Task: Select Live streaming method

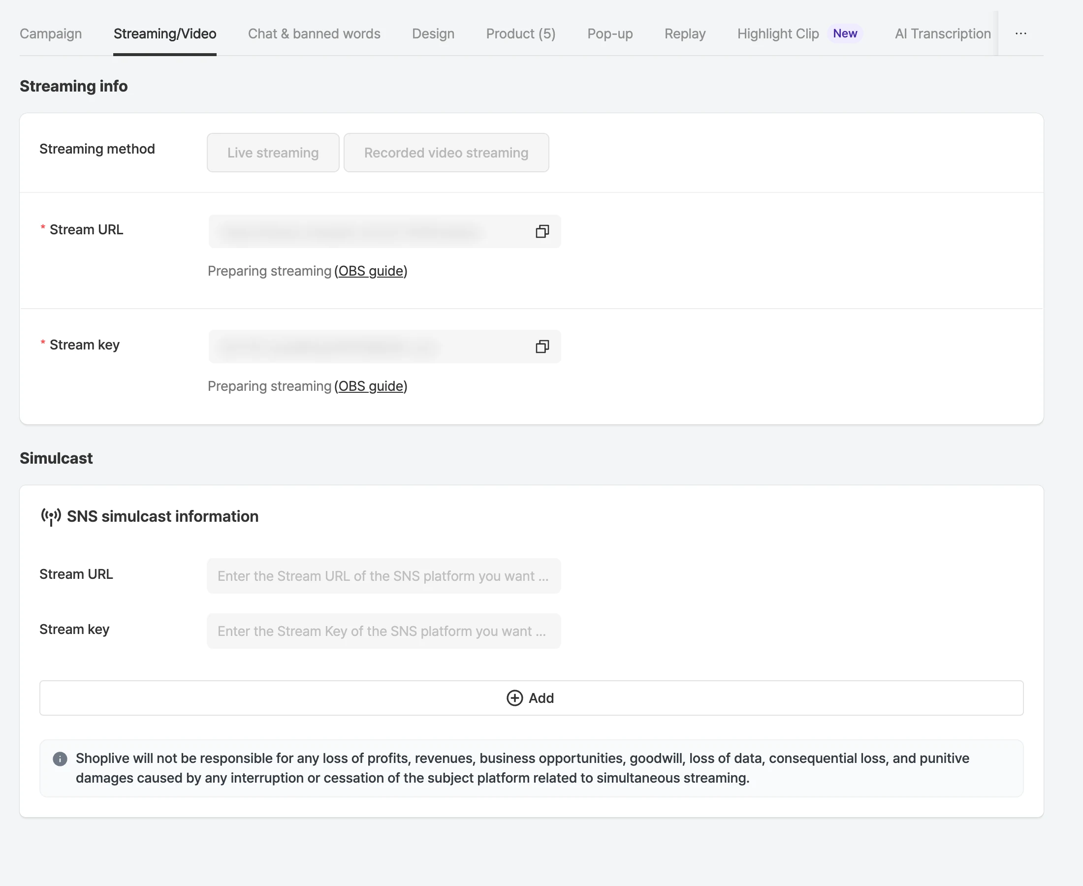Action: (273, 153)
